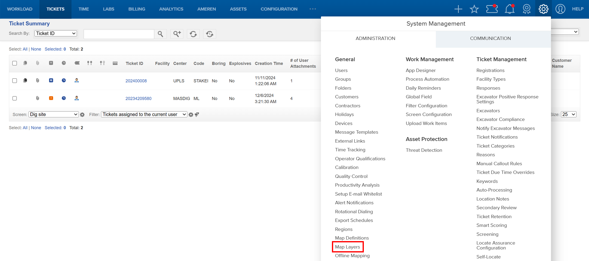Open the Screen Dig site dropdown
Image resolution: width=589 pixels, height=261 pixels.
pyautogui.click(x=54, y=114)
